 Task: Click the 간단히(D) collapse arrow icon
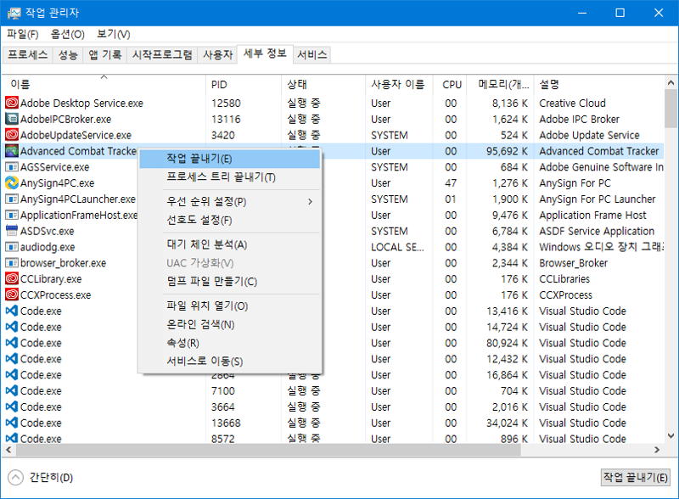coord(15,477)
